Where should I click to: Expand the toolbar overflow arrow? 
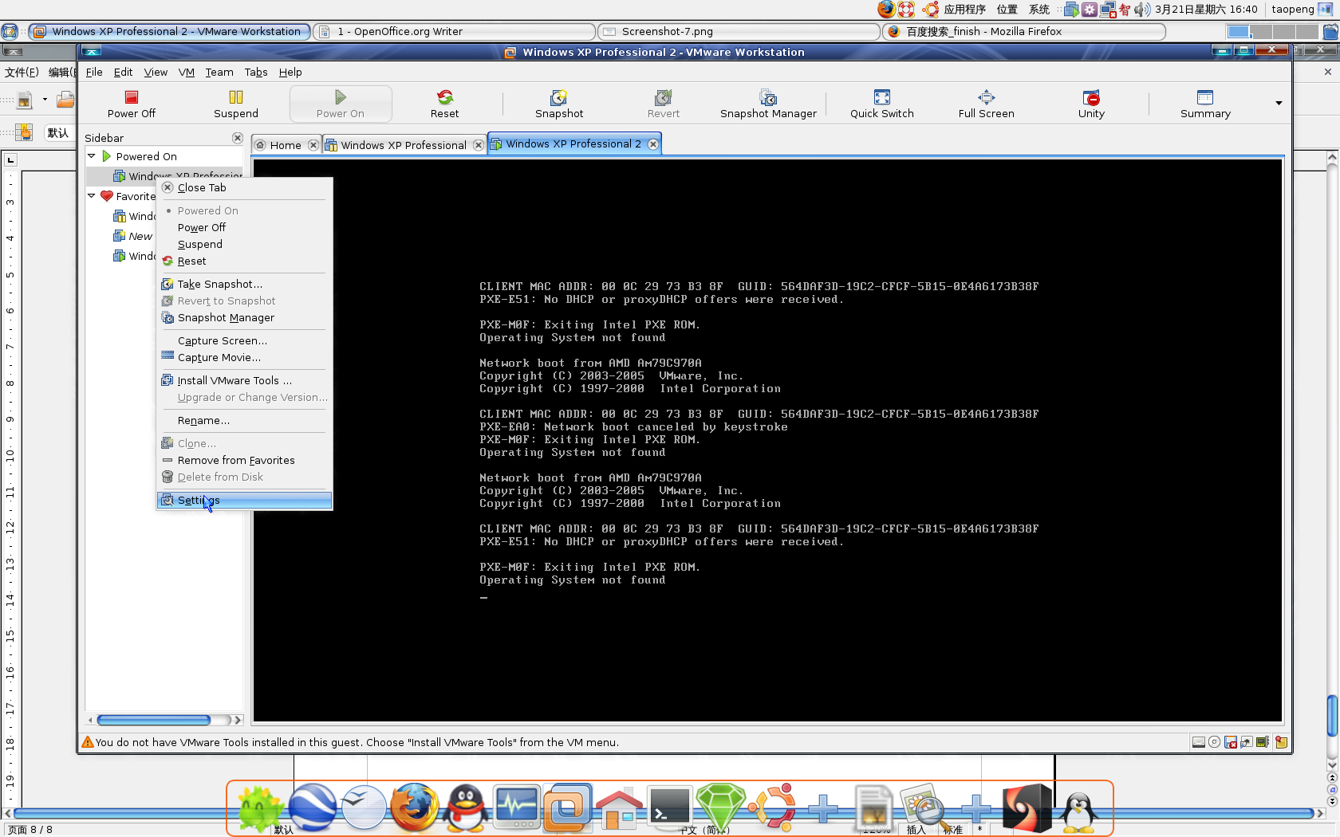[1279, 104]
